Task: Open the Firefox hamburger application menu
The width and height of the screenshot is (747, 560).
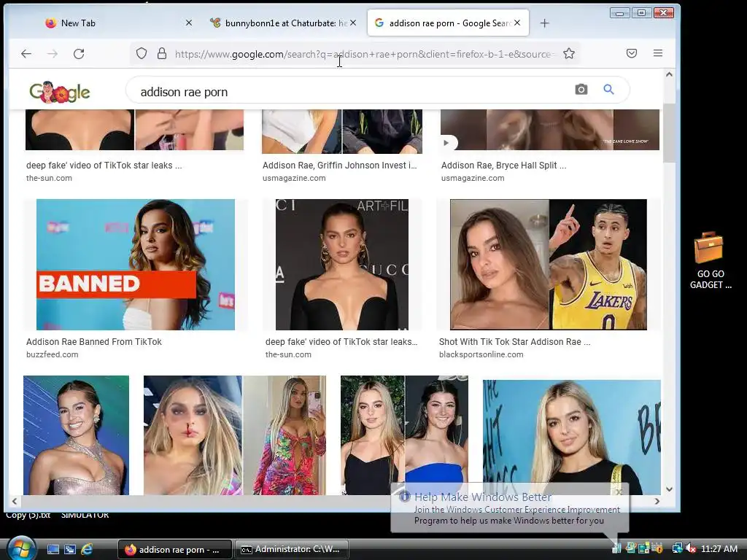Action: pos(658,53)
